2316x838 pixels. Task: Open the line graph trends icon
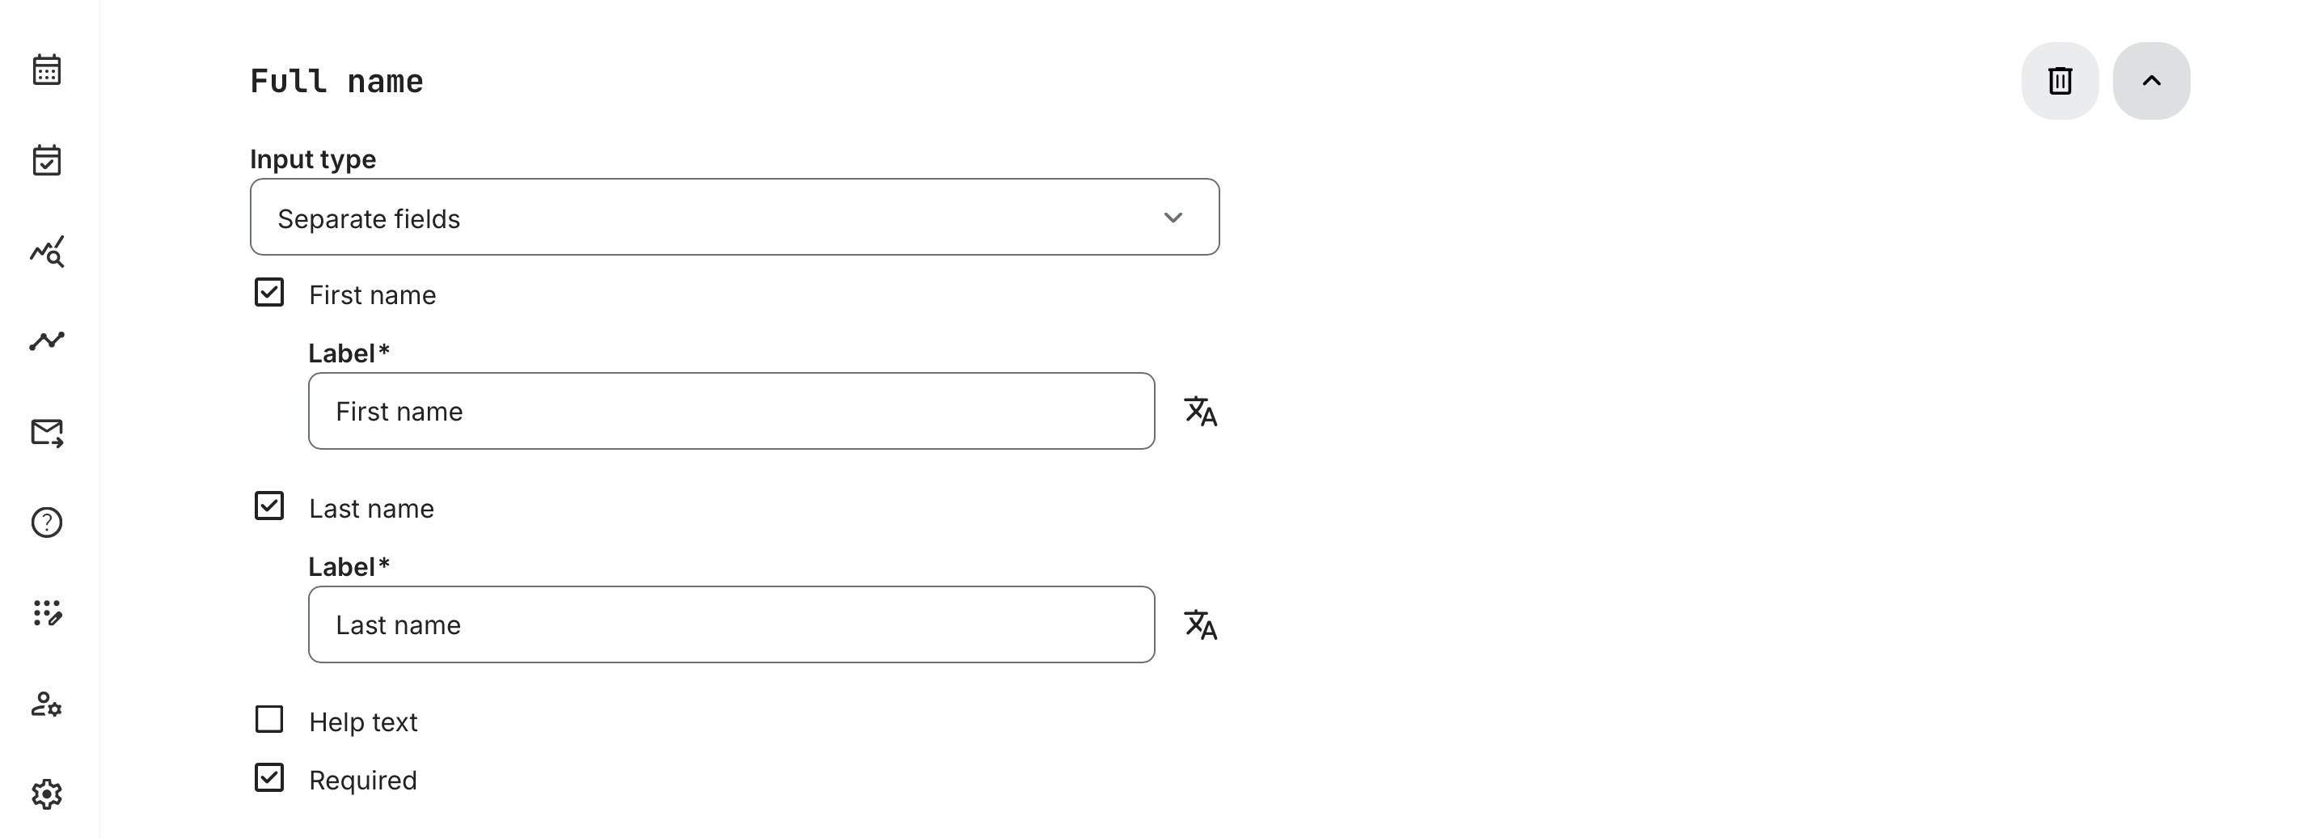tap(47, 341)
